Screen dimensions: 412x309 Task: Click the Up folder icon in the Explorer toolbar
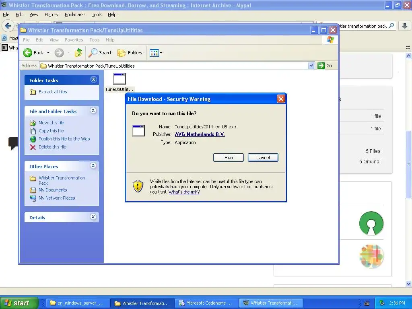[x=78, y=53]
